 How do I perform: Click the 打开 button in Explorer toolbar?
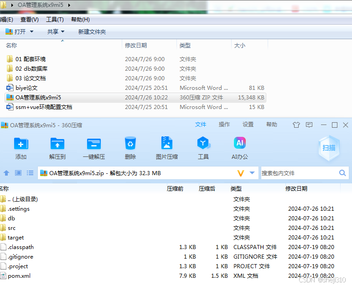16,31
